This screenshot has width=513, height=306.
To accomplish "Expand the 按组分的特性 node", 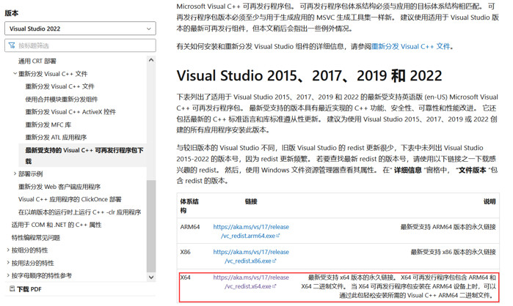I will 8,250.
